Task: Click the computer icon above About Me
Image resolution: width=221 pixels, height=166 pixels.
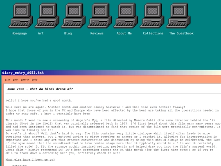Action: pyautogui.click(x=126, y=16)
